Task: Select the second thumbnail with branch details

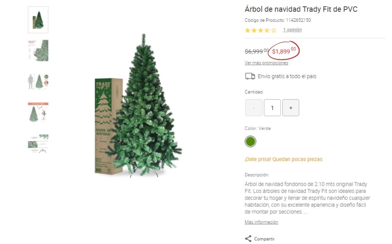Action: pyautogui.click(x=38, y=51)
